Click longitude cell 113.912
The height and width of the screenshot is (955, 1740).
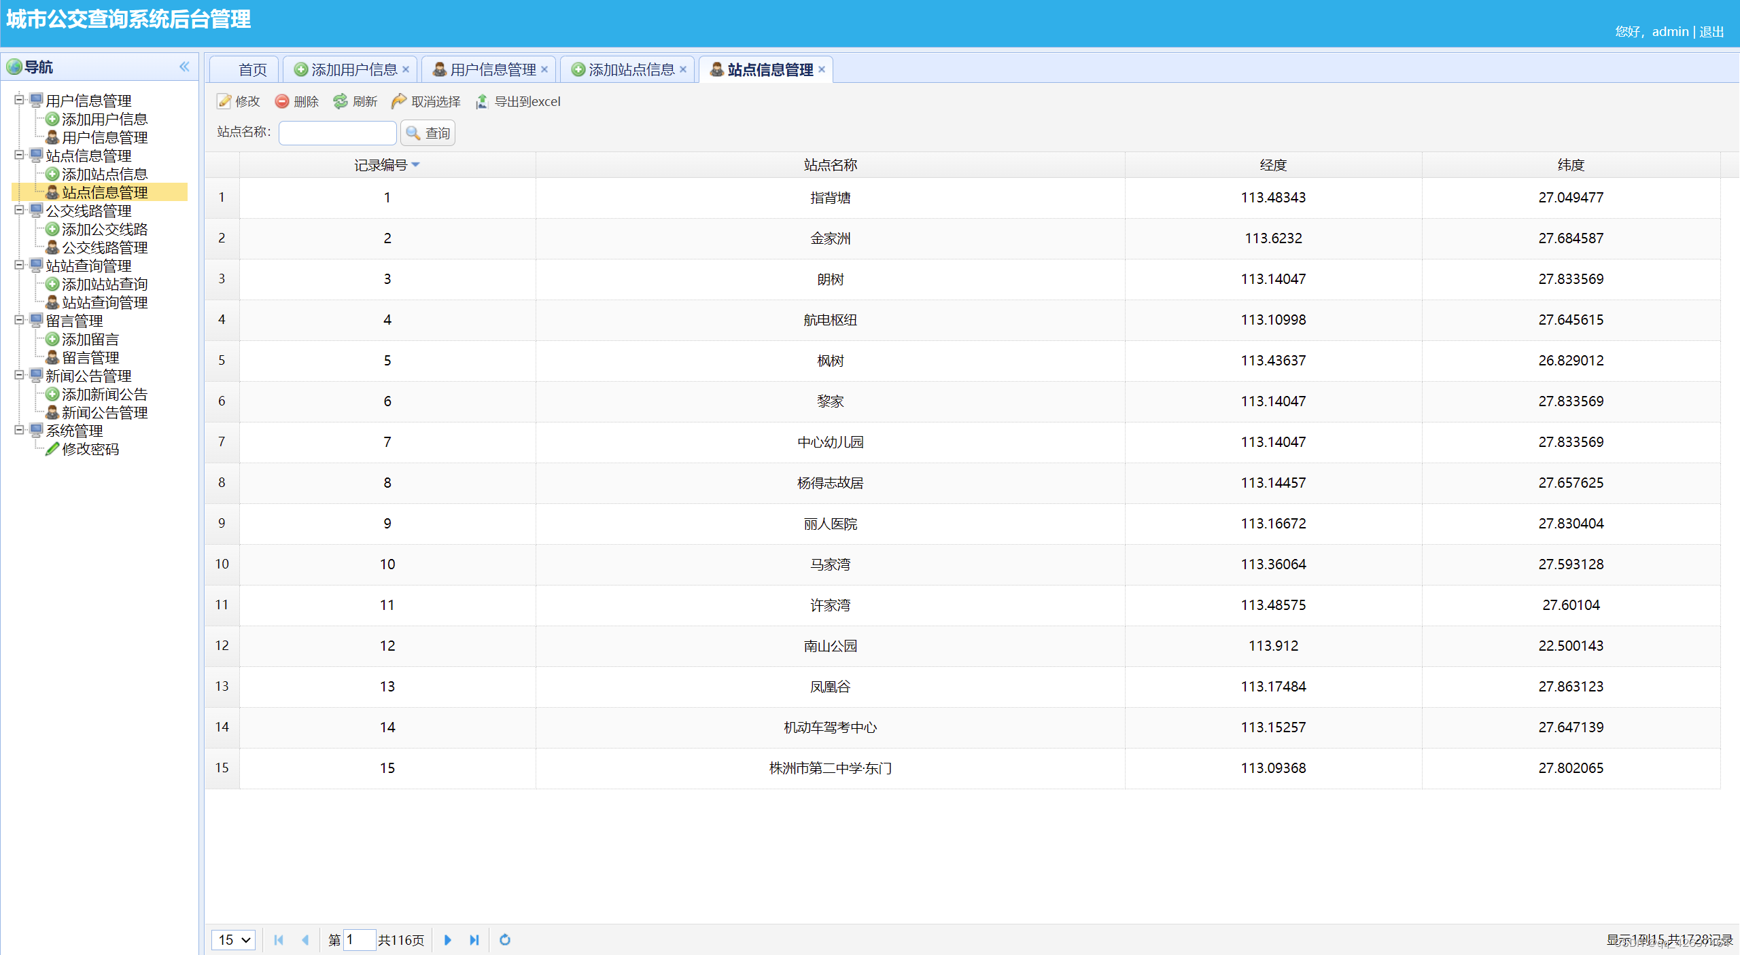[x=1273, y=646]
